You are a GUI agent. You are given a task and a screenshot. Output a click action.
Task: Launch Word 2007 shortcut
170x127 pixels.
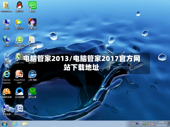(x=19, y=110)
